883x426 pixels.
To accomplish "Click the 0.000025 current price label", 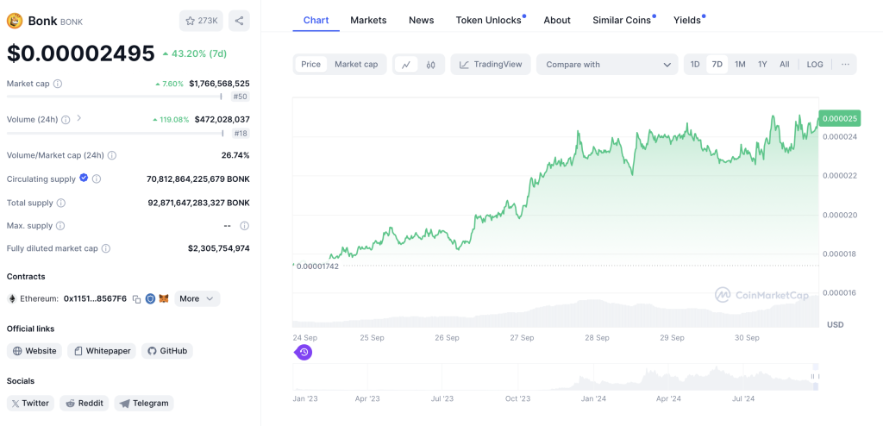I will (838, 119).
